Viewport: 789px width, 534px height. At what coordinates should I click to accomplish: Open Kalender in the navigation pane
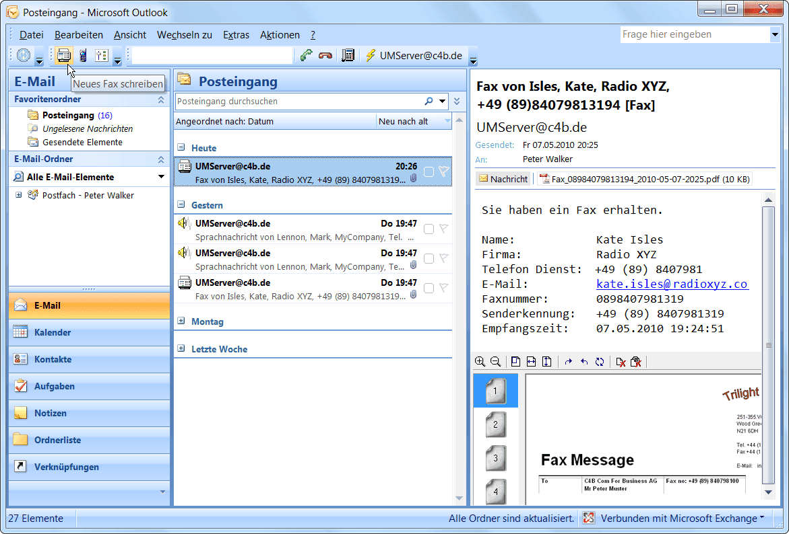click(x=53, y=332)
